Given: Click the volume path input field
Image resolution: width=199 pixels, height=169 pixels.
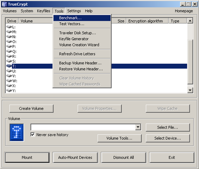Looking at the screenshot, I should click(x=83, y=127).
